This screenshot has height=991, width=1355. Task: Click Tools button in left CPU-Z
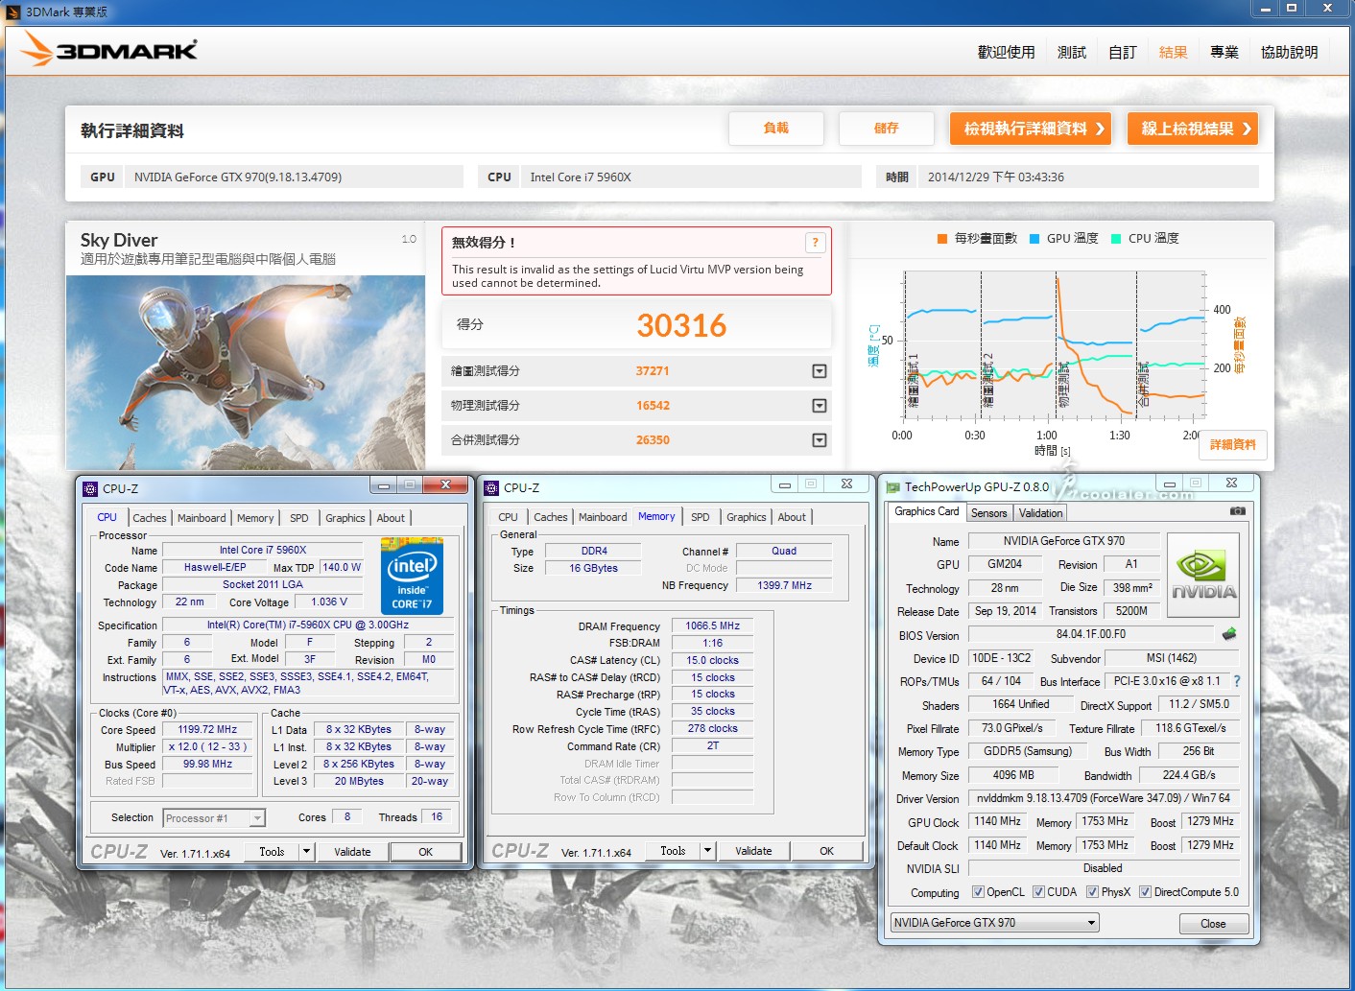pyautogui.click(x=272, y=852)
